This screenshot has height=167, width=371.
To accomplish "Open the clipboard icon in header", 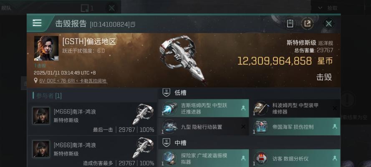I will coord(290,23).
